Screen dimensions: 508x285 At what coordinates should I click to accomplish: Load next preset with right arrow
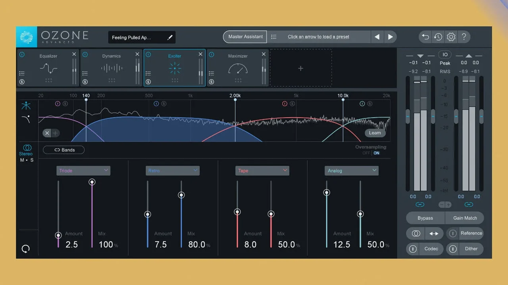click(391, 37)
